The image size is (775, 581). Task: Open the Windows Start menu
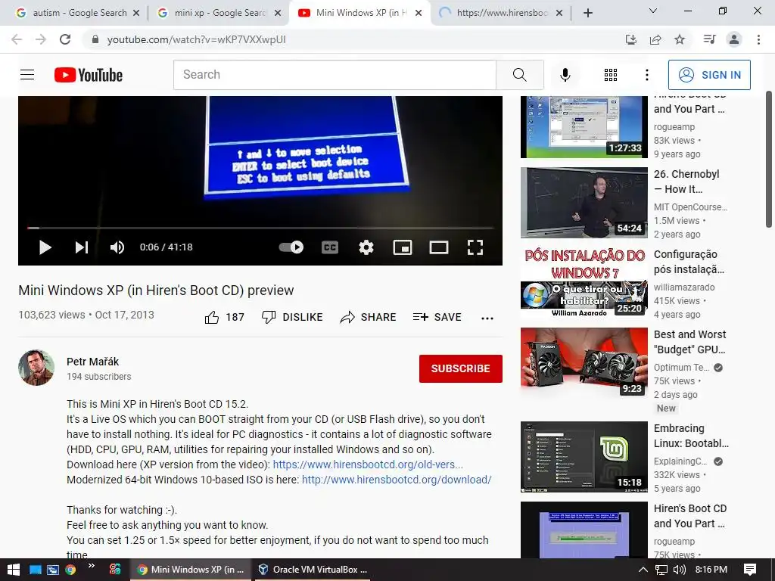point(13,570)
